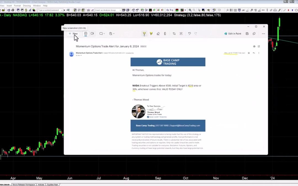Click the hammer tools icon in the main toolbar

(209, 10)
